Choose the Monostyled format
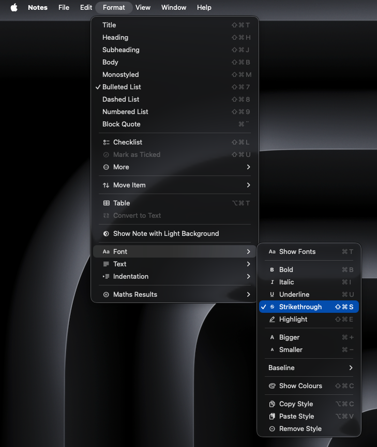 [x=174, y=75]
